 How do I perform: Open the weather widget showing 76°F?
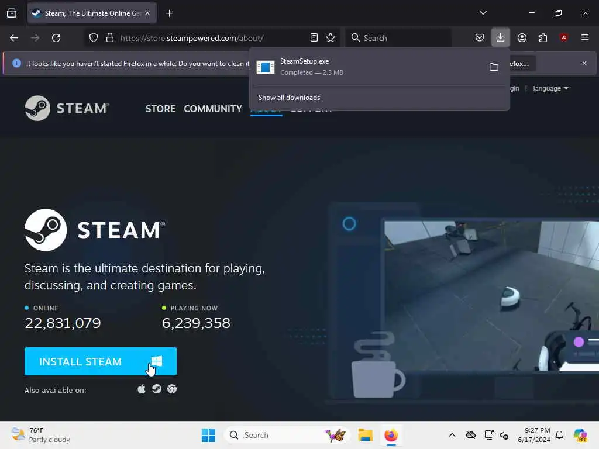40,435
